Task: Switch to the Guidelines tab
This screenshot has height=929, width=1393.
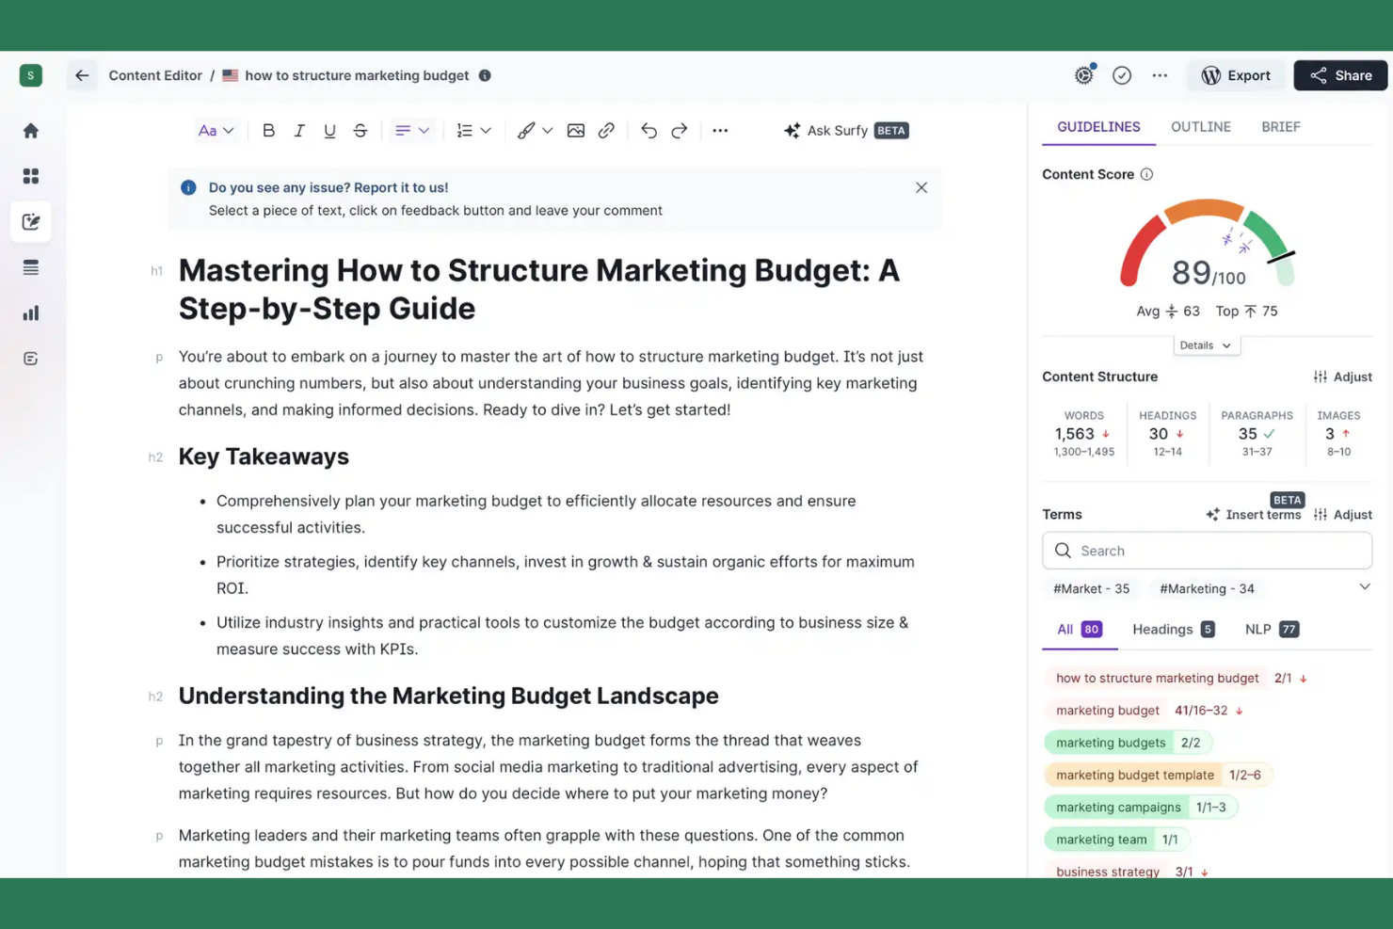Action: coord(1098,127)
